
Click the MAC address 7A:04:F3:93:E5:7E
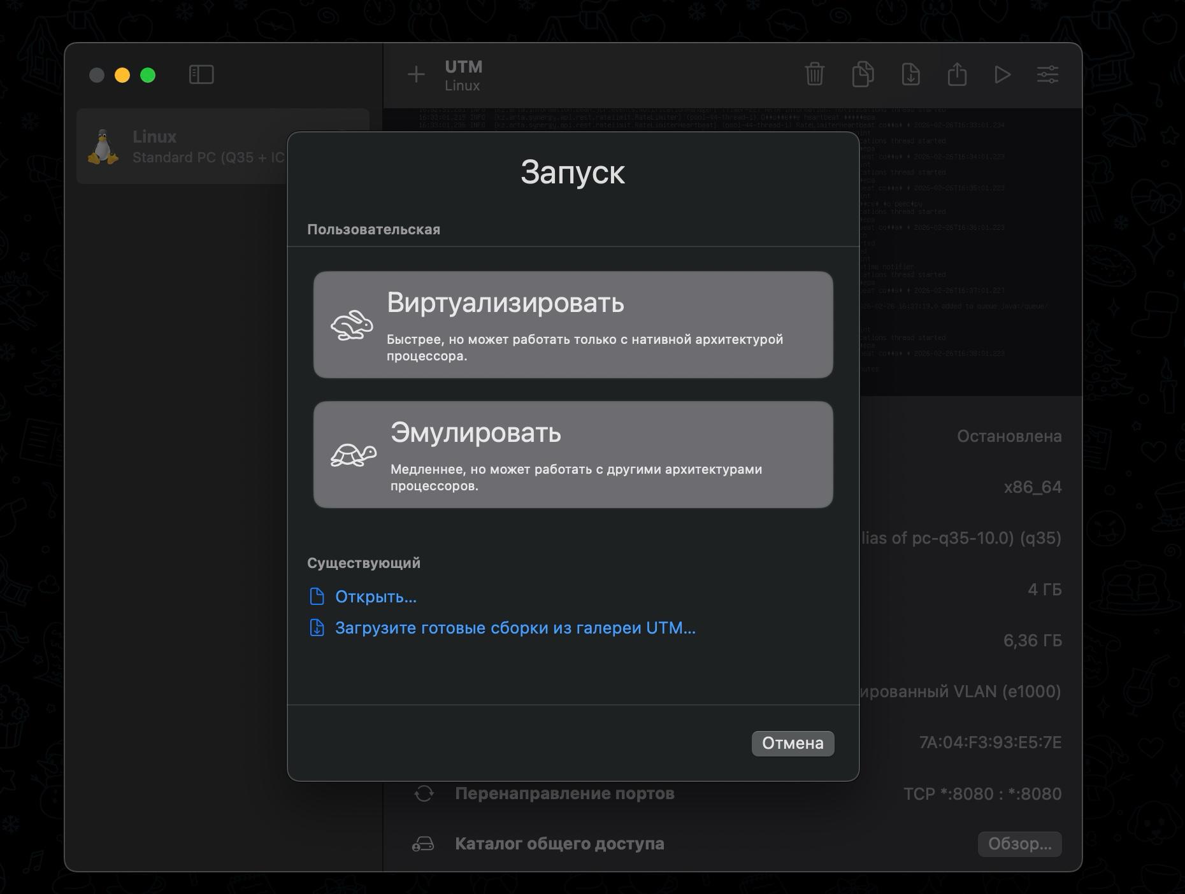tap(990, 742)
